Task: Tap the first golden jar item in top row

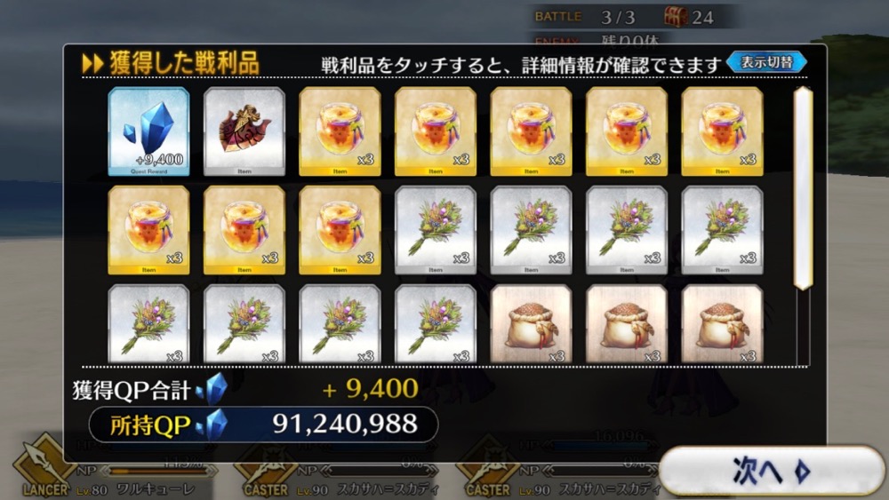Action: tap(340, 131)
